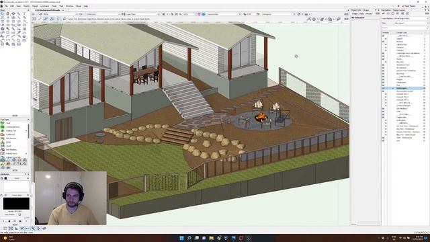
Task: Open the Landmark menu
Action: pyautogui.click(x=45, y=6)
